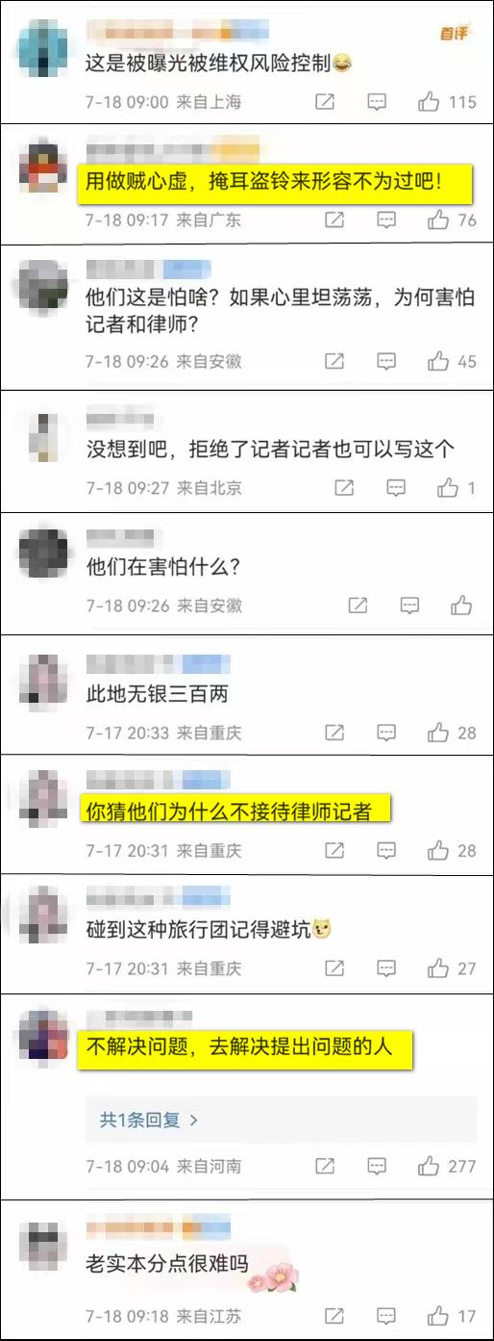Screen dimensions: 494x1341
Task: Open replies for 他们在害怕什么 comment
Action: (x=409, y=606)
